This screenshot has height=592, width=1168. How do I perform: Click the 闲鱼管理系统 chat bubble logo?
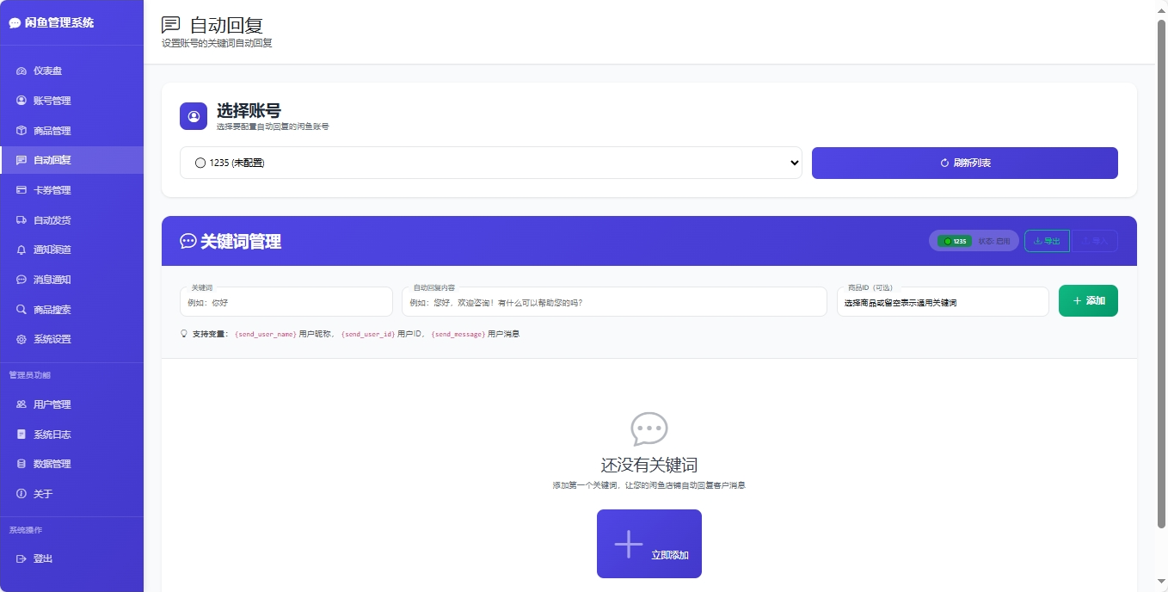click(15, 23)
